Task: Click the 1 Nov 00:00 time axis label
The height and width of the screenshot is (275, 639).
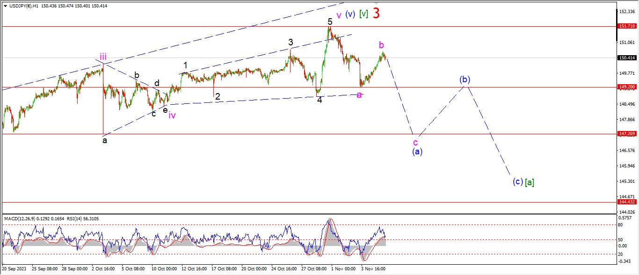Action: [x=340, y=269]
